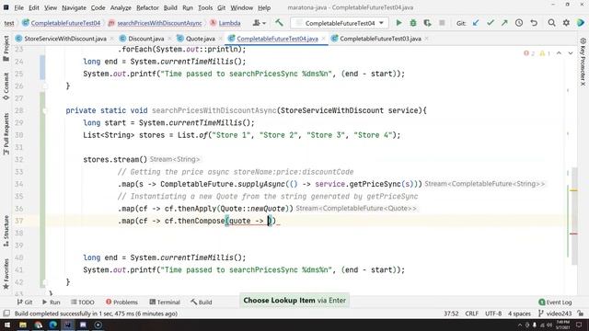Image resolution: width=589 pixels, height=331 pixels.
Task: Open file encoding UTF-8 selector
Action: coord(493,314)
